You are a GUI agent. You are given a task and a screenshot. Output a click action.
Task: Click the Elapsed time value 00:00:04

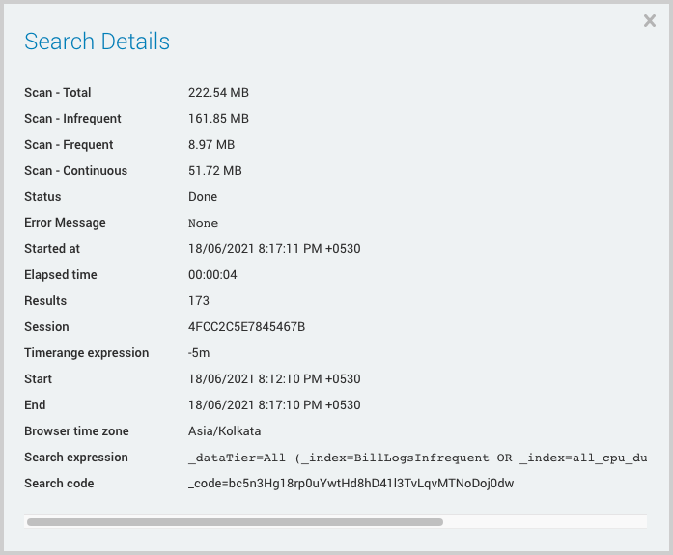(x=213, y=275)
